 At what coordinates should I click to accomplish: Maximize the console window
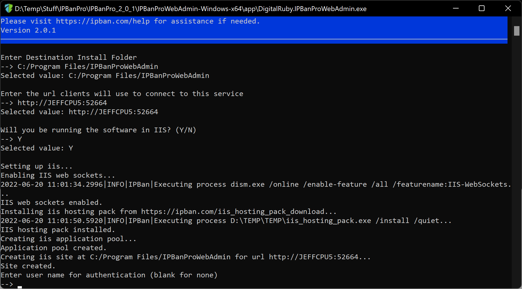(x=482, y=8)
